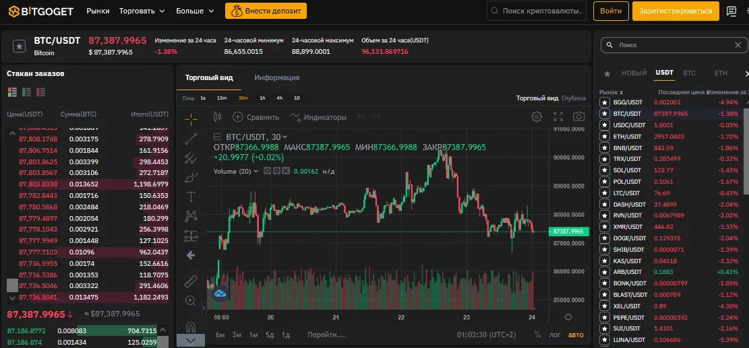Open chart settings gear icon

click(x=537, y=117)
